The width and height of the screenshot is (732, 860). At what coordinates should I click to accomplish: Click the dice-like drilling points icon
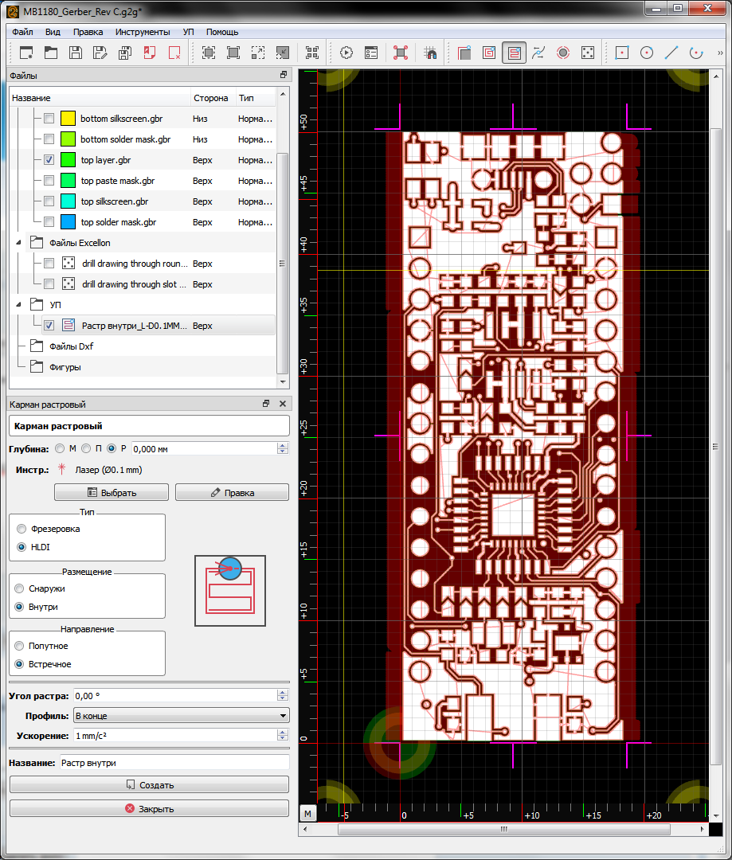pyautogui.click(x=588, y=53)
